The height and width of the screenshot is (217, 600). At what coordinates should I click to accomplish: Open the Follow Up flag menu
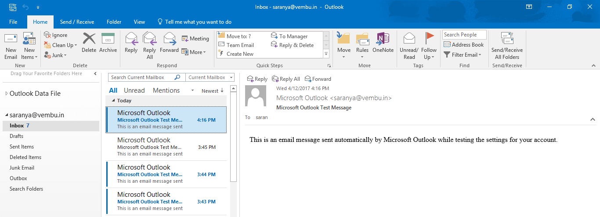pos(429,46)
